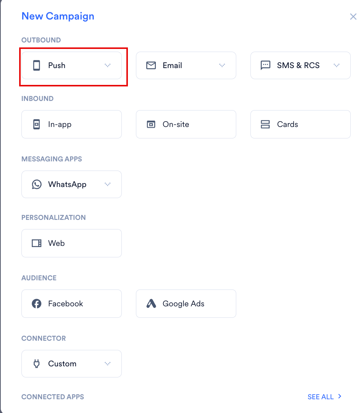Click the Google Ads logo icon

pos(151,304)
